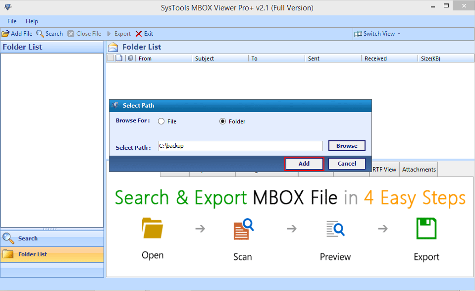Image resolution: width=475 pixels, height=291 pixels.
Task: Sort by the From column header
Action: click(163, 58)
